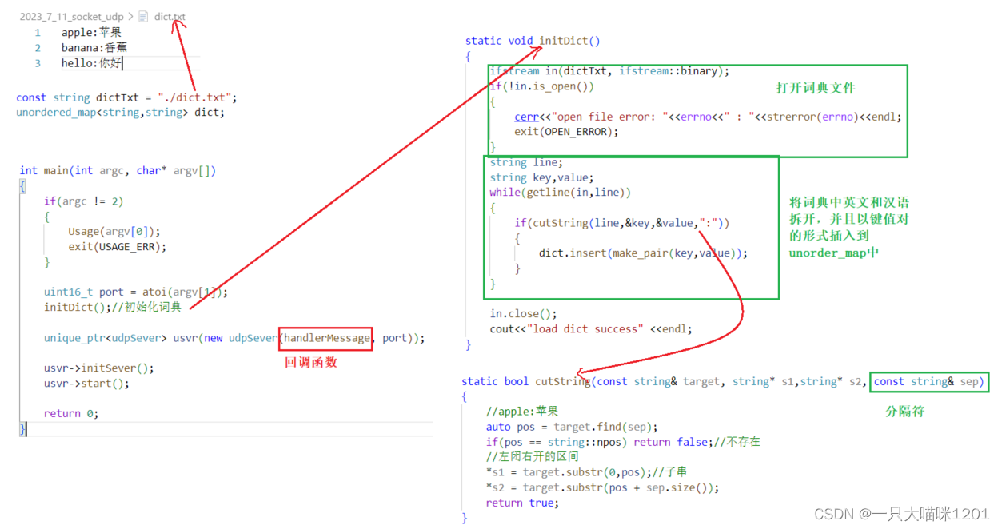Click the green 分隔符 annotation label

click(x=905, y=412)
